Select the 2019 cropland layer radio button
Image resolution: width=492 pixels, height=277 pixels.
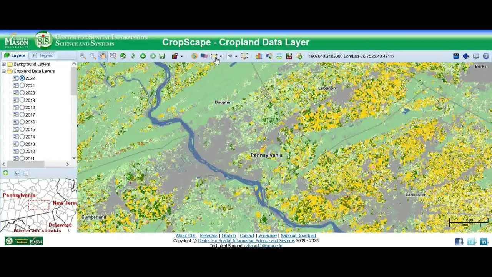tap(22, 100)
